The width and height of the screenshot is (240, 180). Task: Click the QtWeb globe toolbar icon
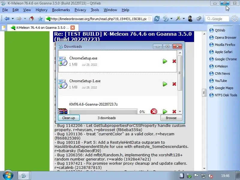point(166,19)
